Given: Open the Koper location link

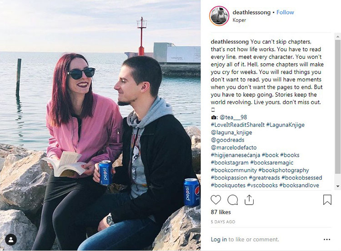Looking at the screenshot, I should tap(239, 20).
